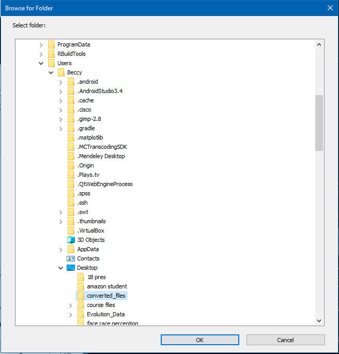Viewport: 339px width, 354px height.
Task: Collapse the Users folder tree node
Action: [x=41, y=63]
